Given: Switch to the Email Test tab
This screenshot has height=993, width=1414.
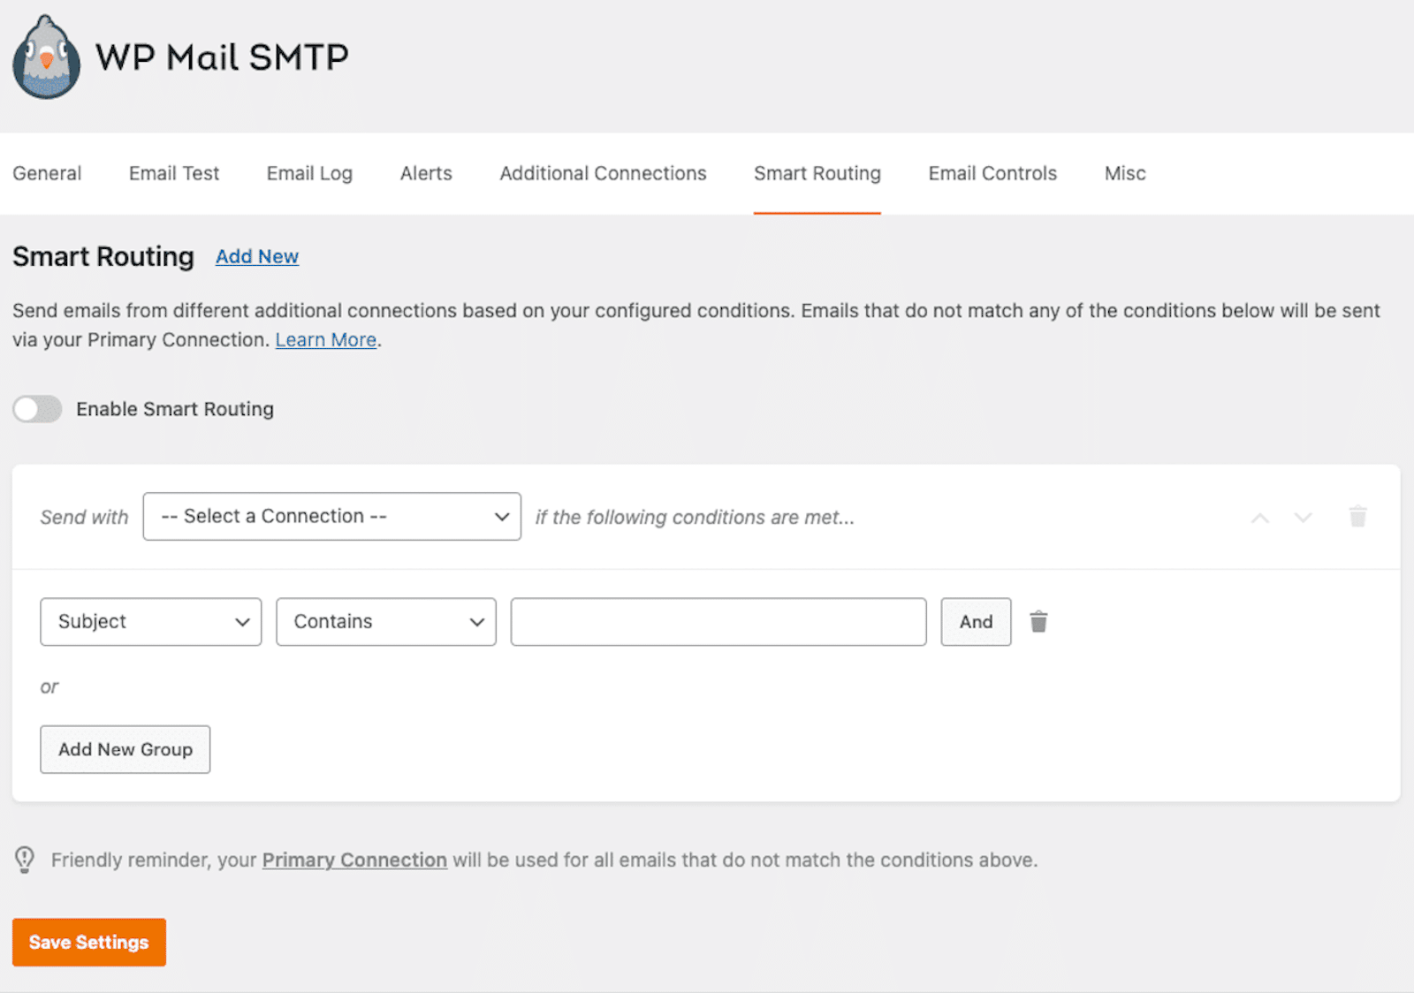Looking at the screenshot, I should click(174, 173).
